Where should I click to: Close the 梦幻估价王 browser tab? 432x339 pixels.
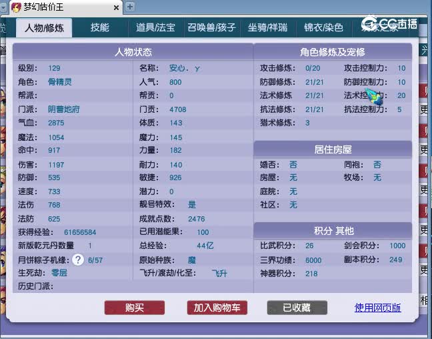(x=116, y=8)
